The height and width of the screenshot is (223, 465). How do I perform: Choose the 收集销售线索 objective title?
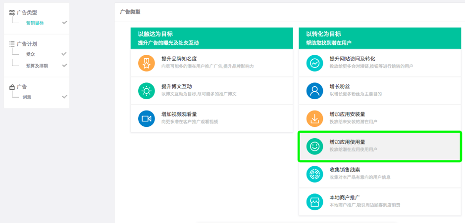(345, 170)
